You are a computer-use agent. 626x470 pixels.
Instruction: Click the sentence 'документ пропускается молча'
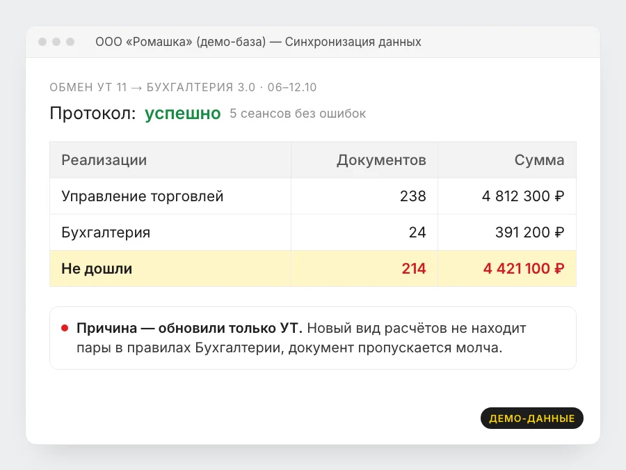click(395, 347)
